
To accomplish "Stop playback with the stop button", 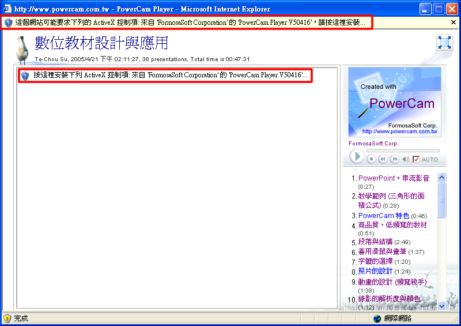I will [371, 159].
